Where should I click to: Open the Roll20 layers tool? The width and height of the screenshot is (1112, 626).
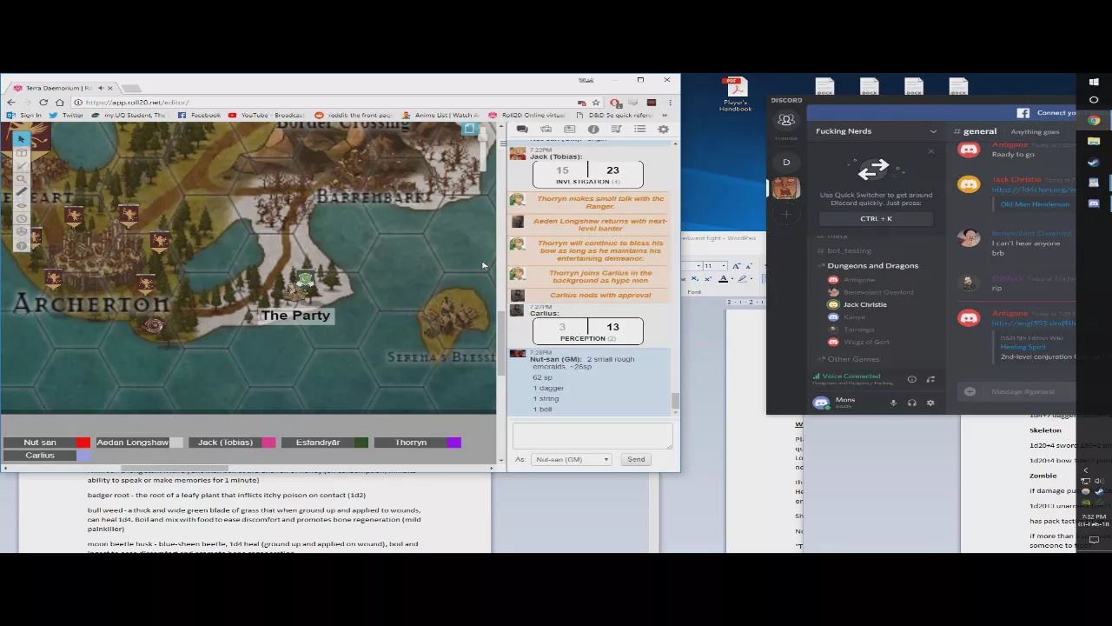tap(22, 153)
